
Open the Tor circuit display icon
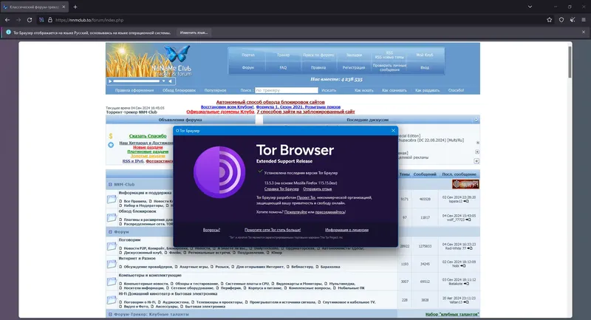pyautogui.click(x=41, y=20)
